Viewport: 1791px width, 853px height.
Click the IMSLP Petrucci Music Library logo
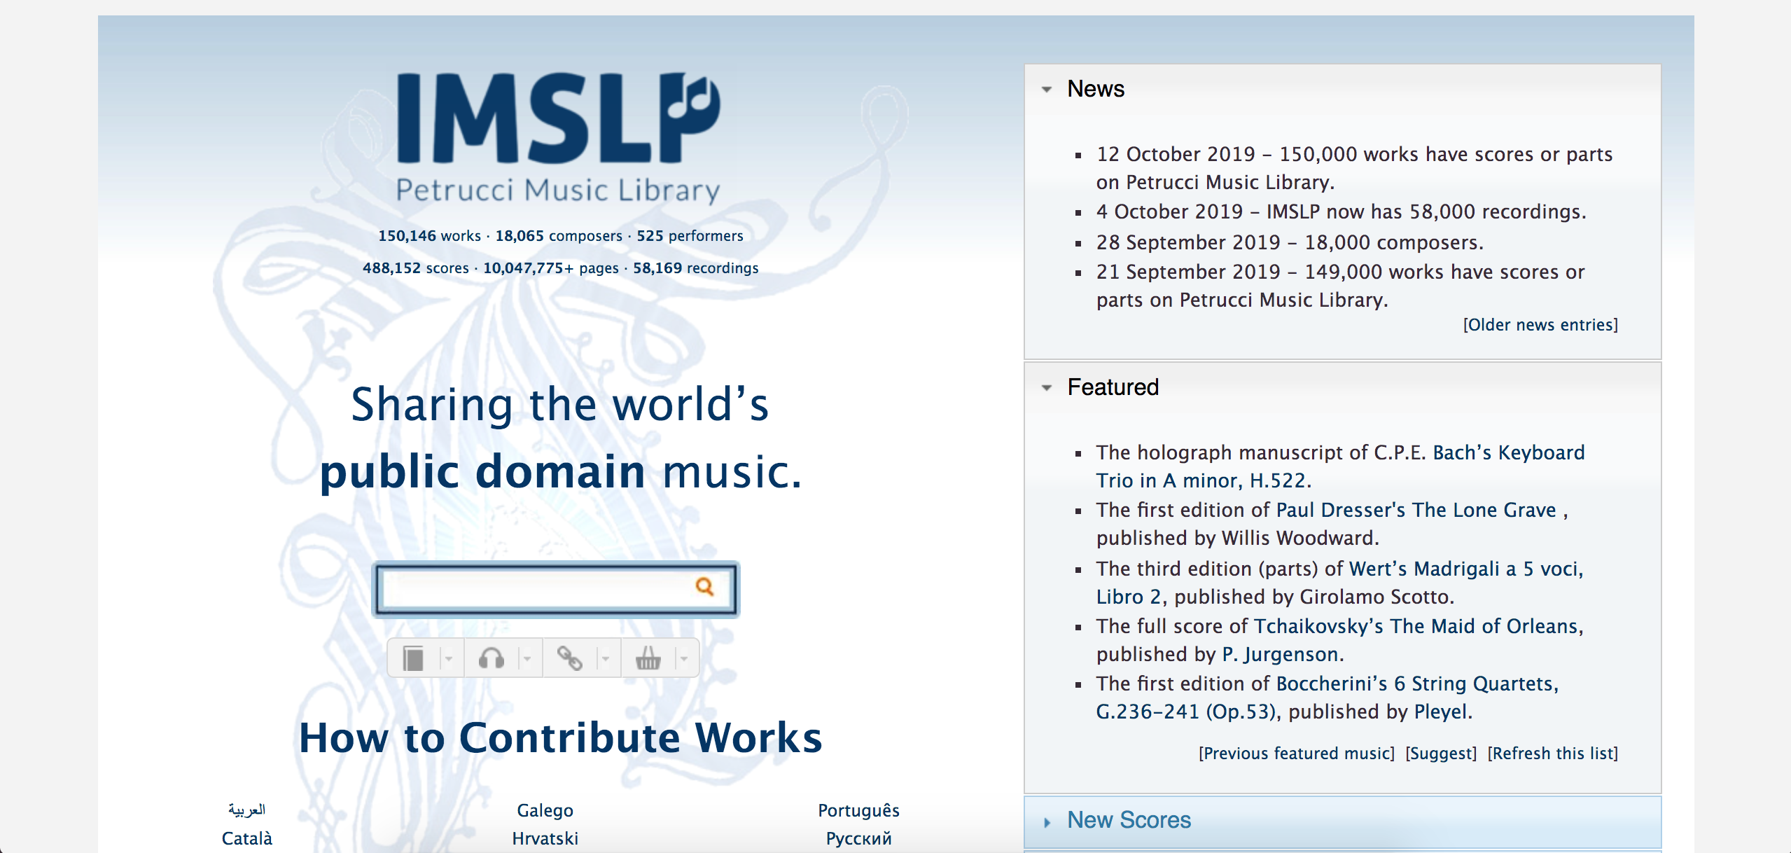point(559,138)
